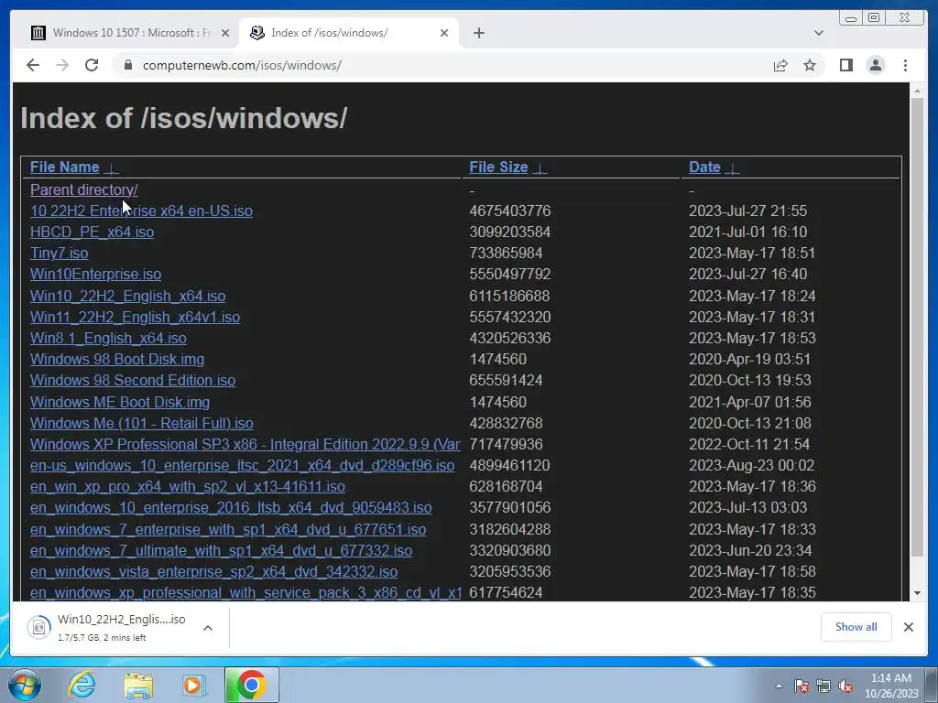This screenshot has width=938, height=703.
Task: Download en_windows_7_enterprise_with_sp1 iso
Action: (x=228, y=530)
